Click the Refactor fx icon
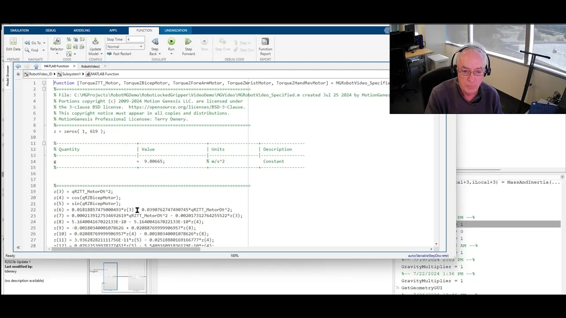Screen dimensions: 566x318 pos(57,41)
